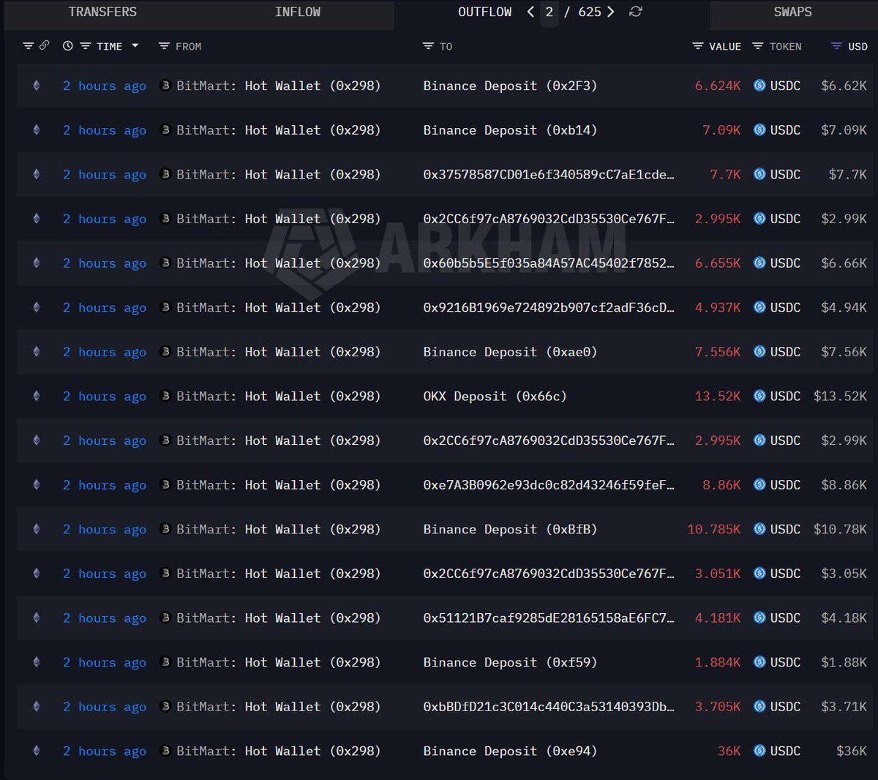Click the 13.52K value cell
This screenshot has width=878, height=780.
[718, 396]
